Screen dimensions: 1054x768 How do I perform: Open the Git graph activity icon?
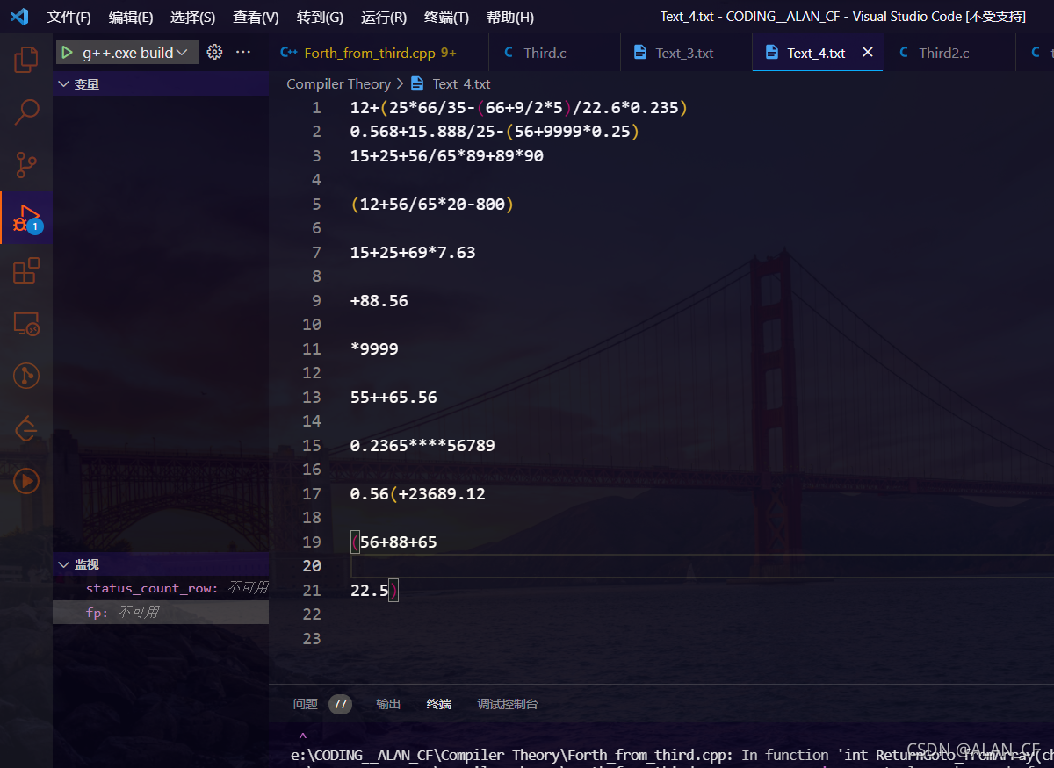(x=26, y=376)
